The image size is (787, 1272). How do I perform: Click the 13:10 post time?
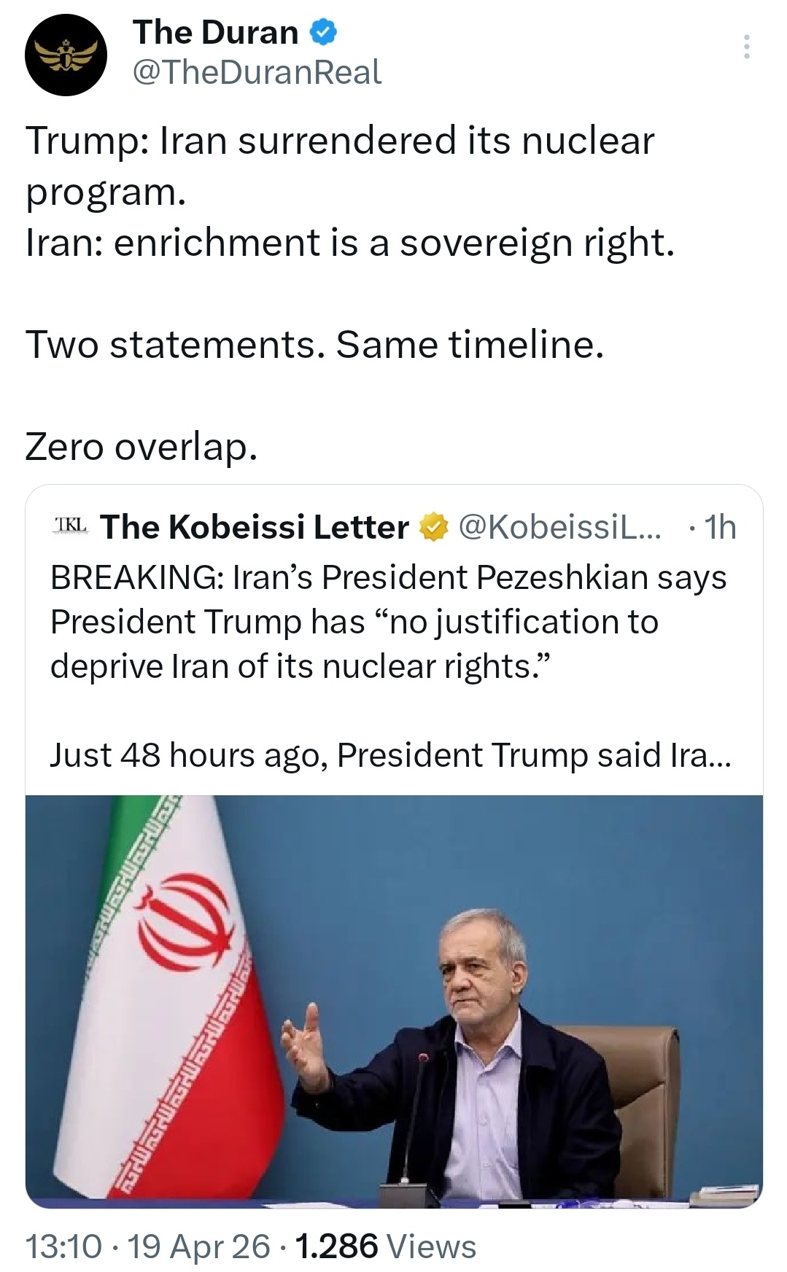63,1246
